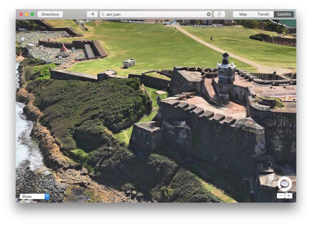Image resolution: width=312 pixels, height=225 pixels.
Task: Select the Calle Norzagaray street label
Action: (133, 21)
